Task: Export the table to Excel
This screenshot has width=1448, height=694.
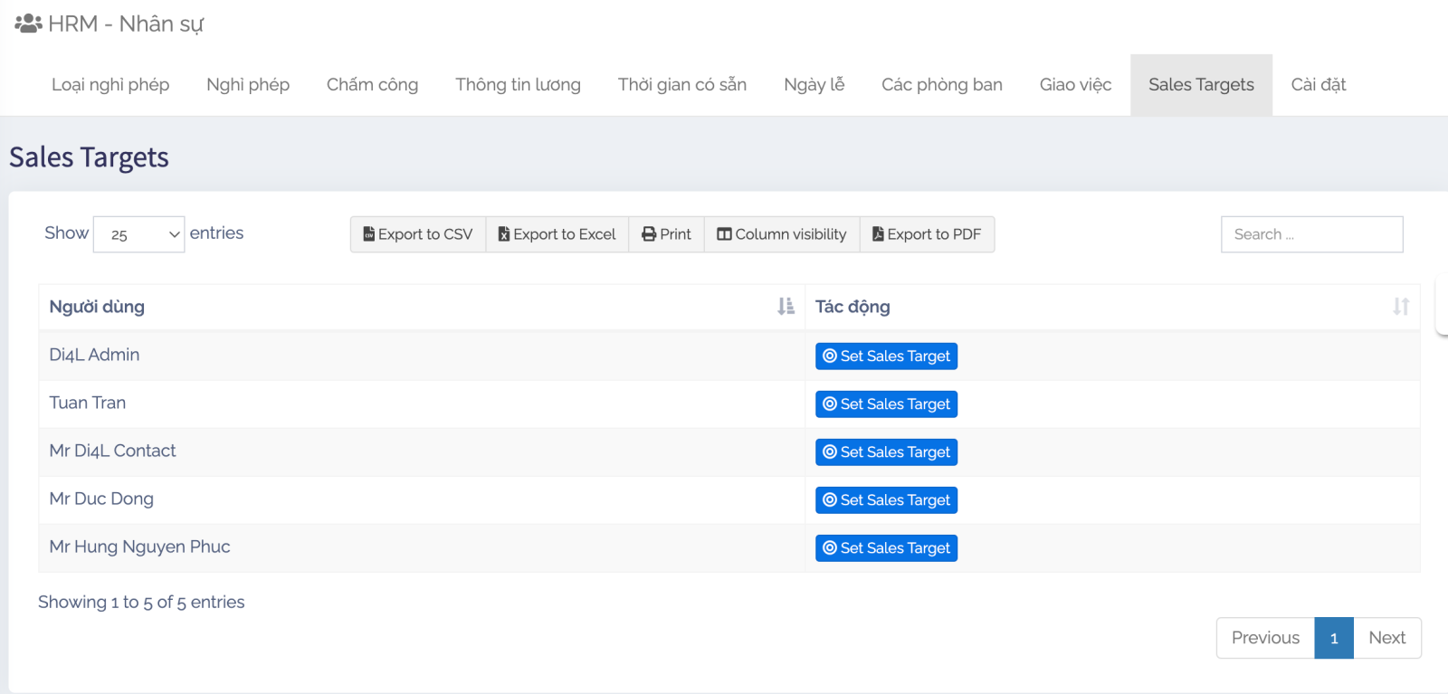Action: tap(557, 234)
